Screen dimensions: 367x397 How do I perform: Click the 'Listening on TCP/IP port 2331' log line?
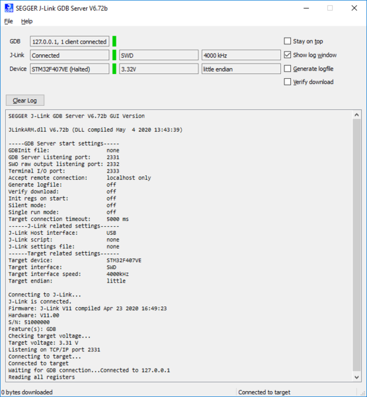click(54, 349)
